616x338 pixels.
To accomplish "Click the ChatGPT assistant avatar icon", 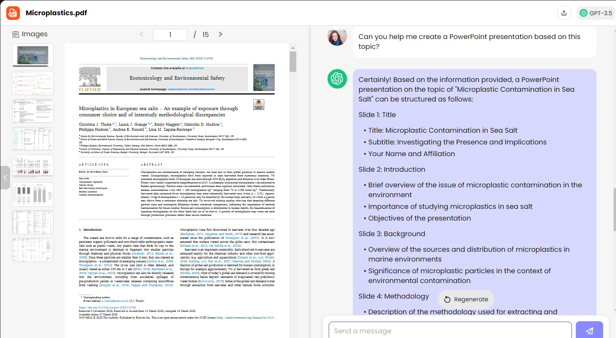I will [x=337, y=79].
